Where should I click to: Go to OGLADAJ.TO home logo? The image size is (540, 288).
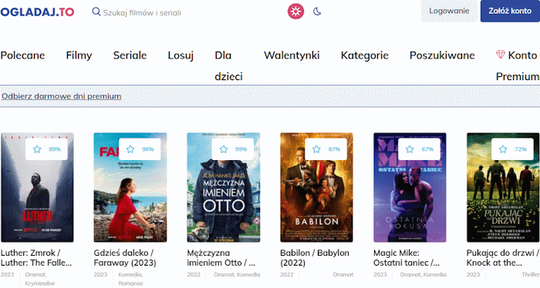pos(37,12)
